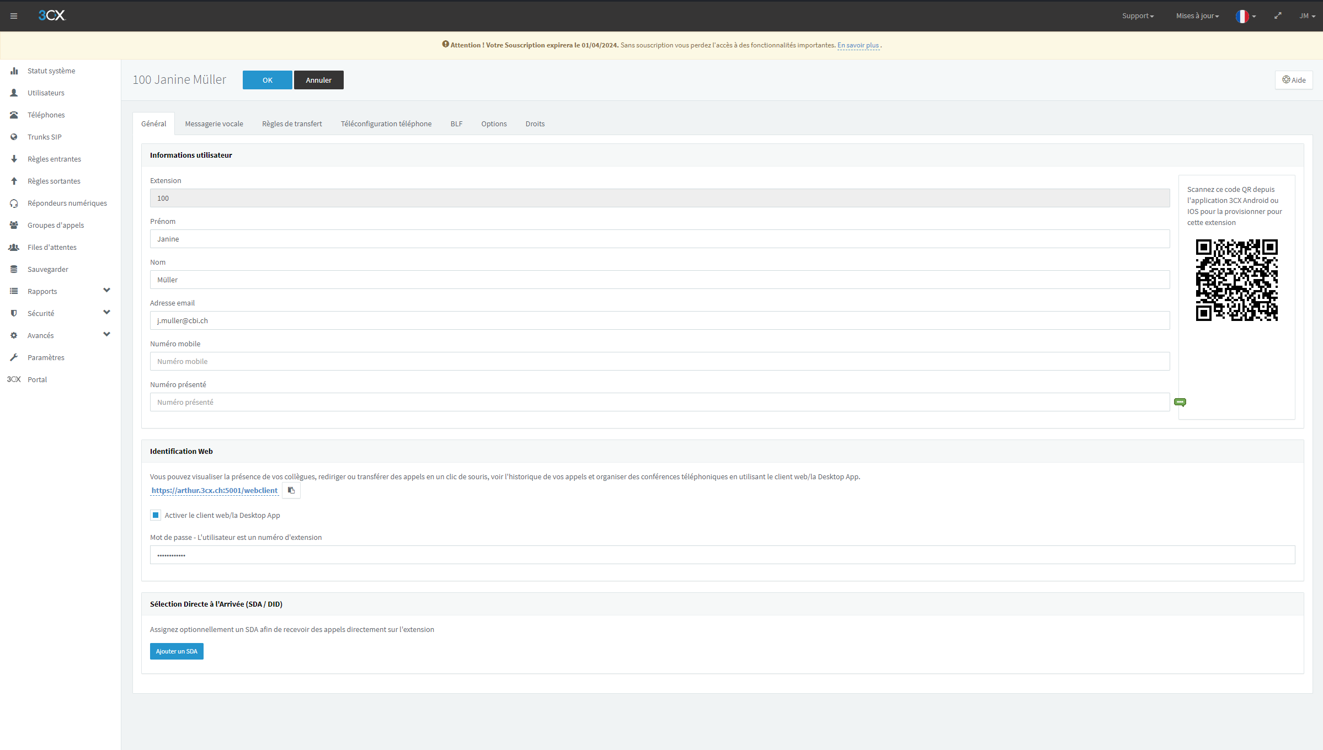Switch to Règles de transfert tab

click(292, 124)
